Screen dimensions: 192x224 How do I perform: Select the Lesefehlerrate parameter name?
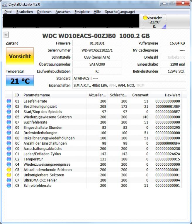[35, 101]
